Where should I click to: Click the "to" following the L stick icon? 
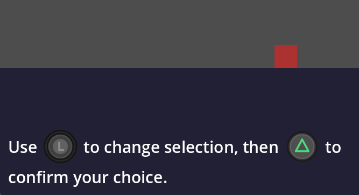click(91, 148)
